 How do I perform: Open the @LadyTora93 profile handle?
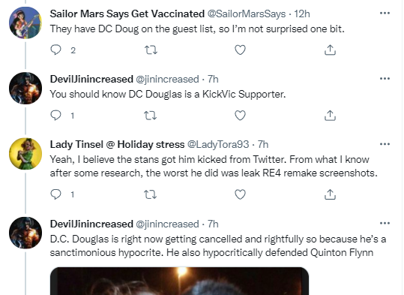coord(218,144)
